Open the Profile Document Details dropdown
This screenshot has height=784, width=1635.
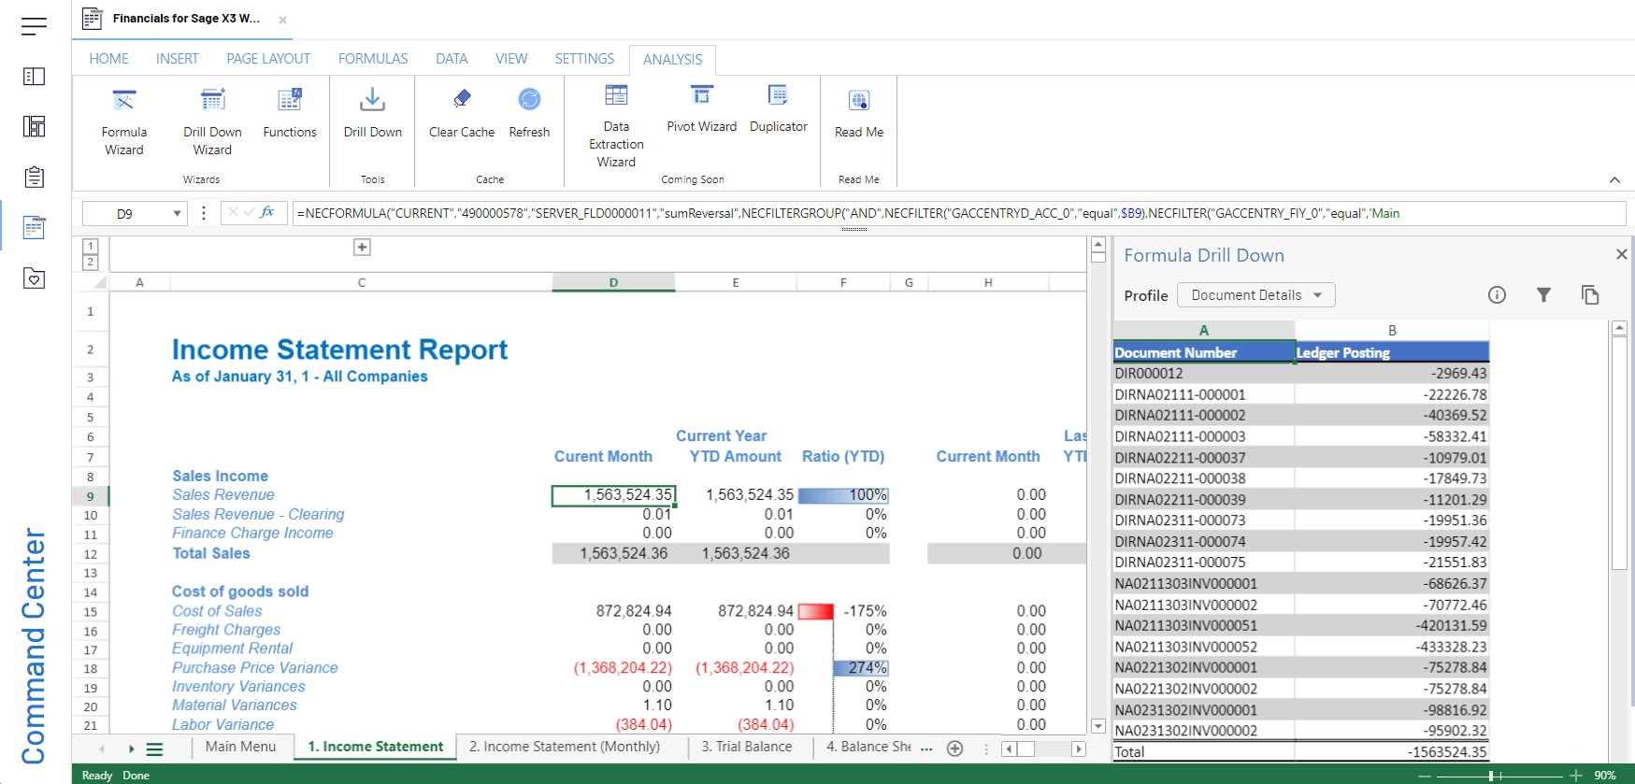[x=1255, y=295]
